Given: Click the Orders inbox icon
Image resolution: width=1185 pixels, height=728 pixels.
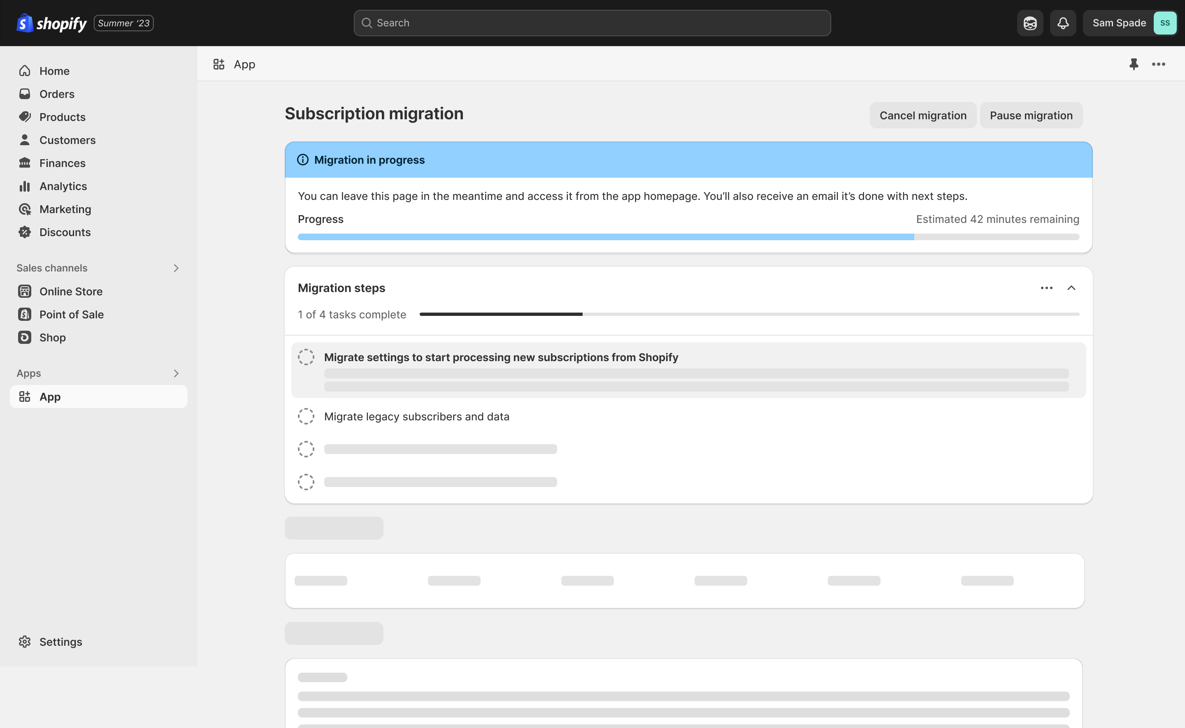Looking at the screenshot, I should 25,94.
